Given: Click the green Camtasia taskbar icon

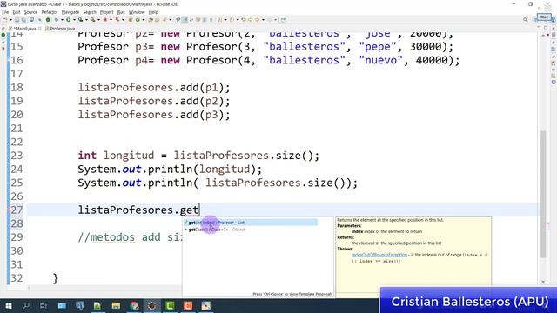Looking at the screenshot, I should pos(171,305).
